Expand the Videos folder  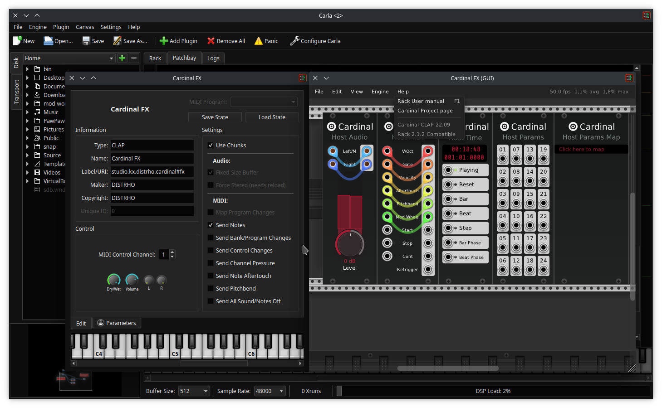(x=27, y=172)
